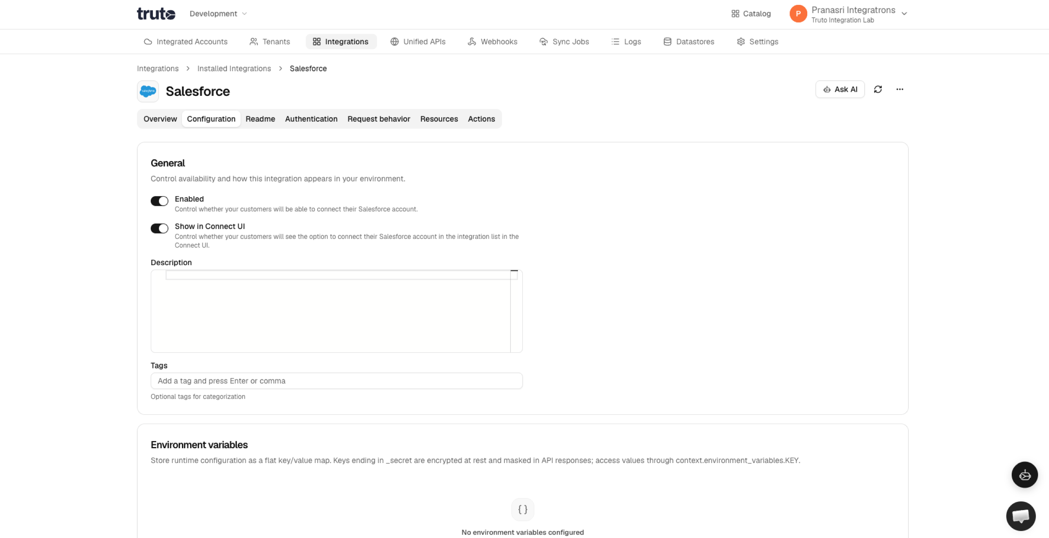1049x538 pixels.
Task: Click the Tags input field
Action: [x=336, y=381]
